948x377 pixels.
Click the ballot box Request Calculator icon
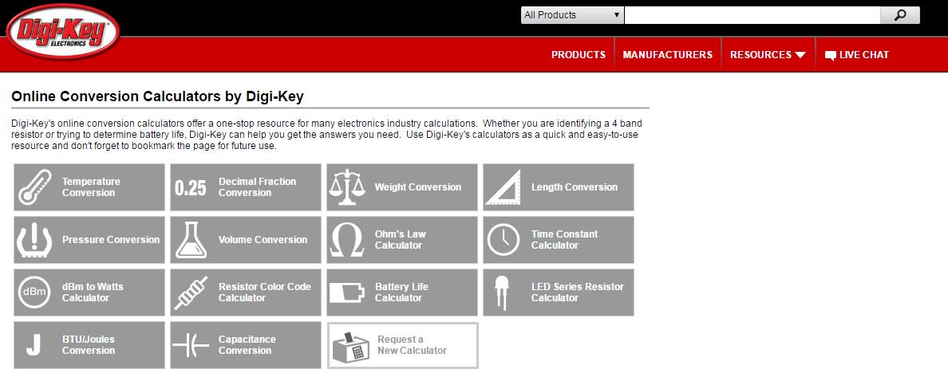point(350,346)
